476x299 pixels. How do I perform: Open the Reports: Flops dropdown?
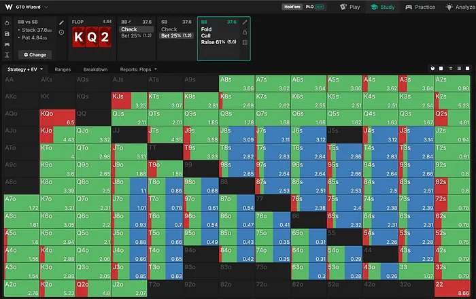139,69
